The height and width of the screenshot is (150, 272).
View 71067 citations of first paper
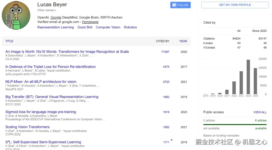coord(165,52)
